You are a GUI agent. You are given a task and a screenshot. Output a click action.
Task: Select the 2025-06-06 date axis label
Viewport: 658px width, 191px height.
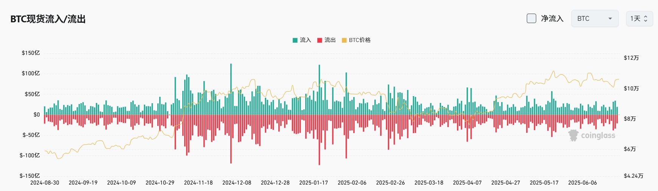click(582, 183)
